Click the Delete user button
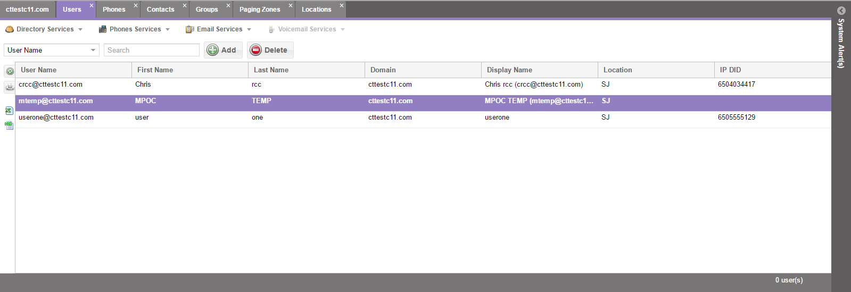The height and width of the screenshot is (292, 851). pos(270,50)
